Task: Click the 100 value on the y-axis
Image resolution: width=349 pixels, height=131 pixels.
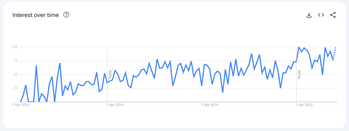Action: click(x=15, y=47)
